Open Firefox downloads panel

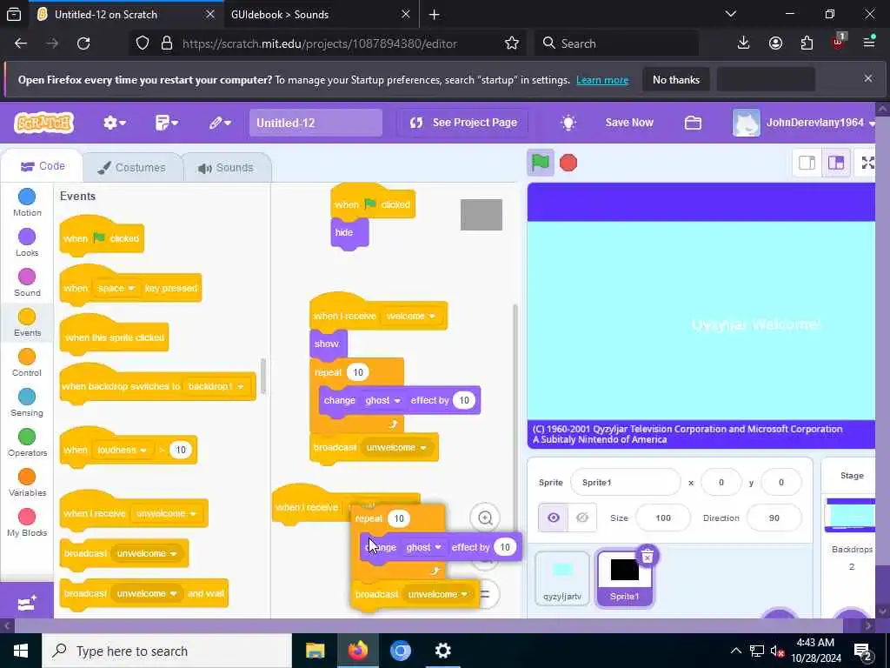click(x=743, y=43)
